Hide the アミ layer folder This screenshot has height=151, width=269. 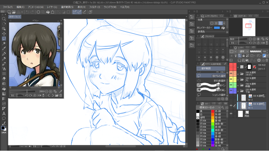pyautogui.click(x=231, y=79)
